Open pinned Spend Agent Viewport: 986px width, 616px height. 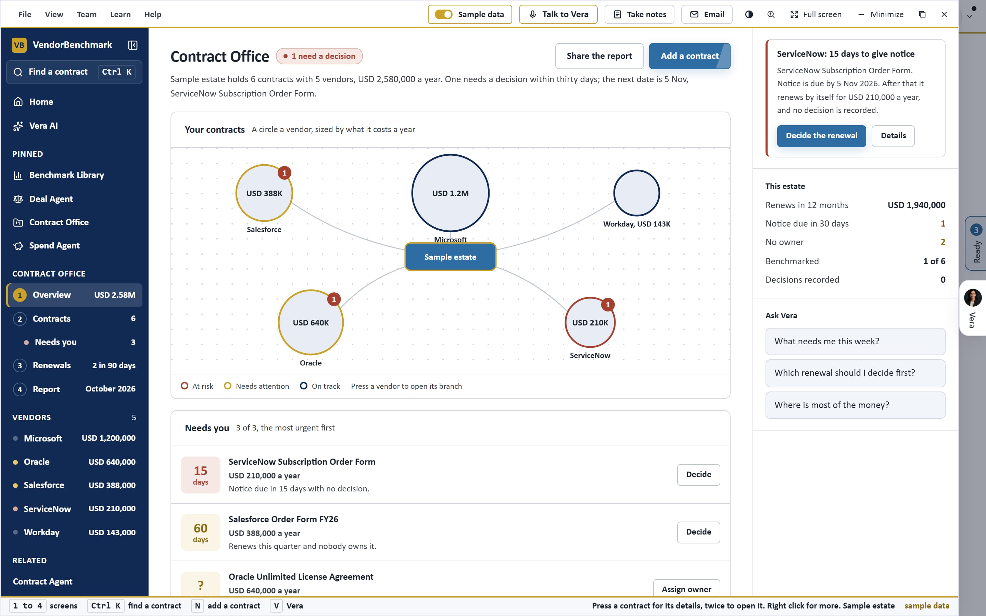(74, 246)
